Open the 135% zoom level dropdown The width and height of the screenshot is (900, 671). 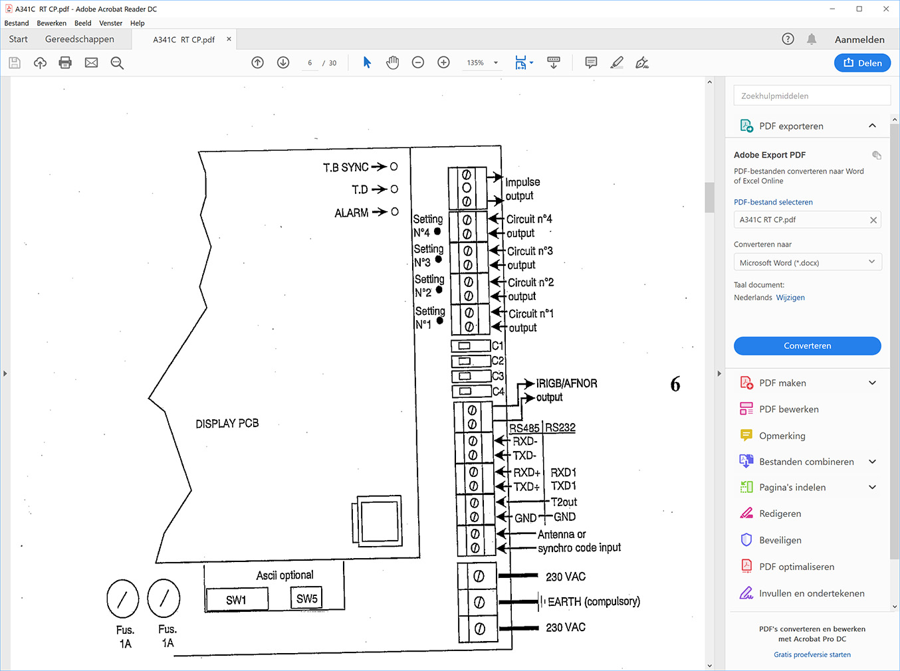coord(496,63)
